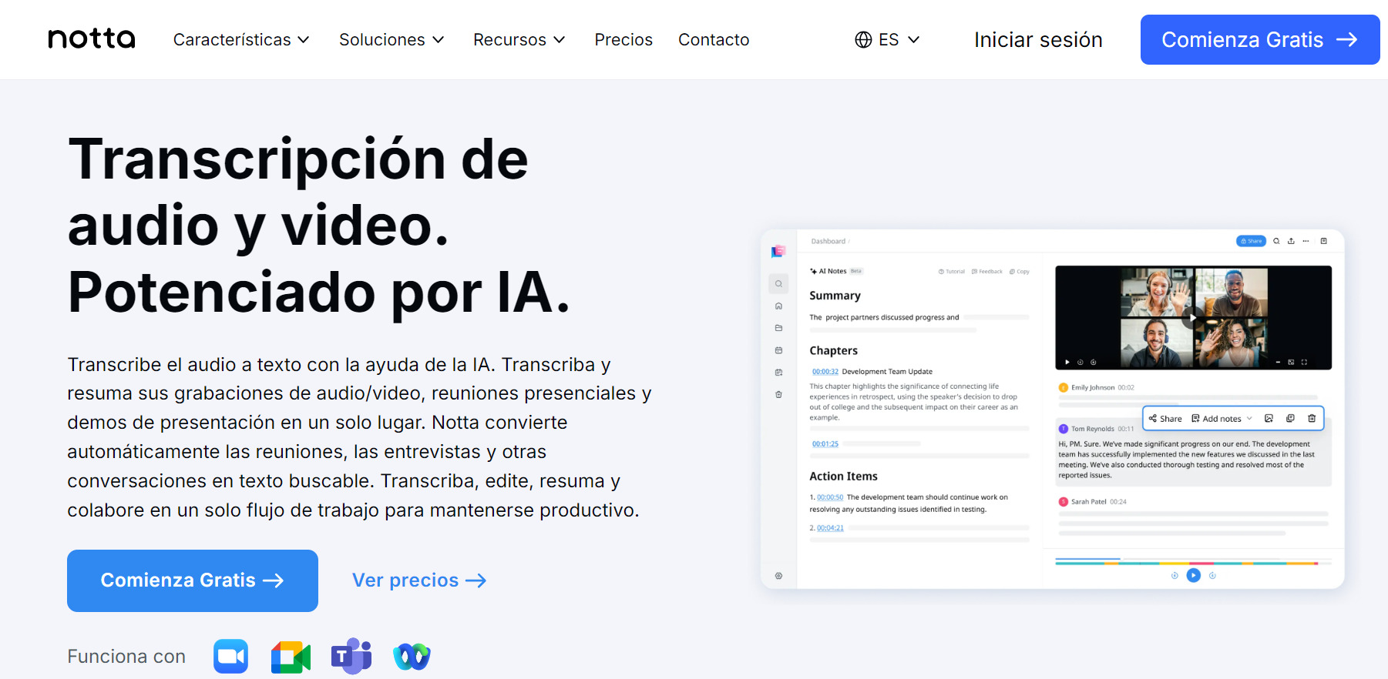This screenshot has width=1388, height=679.
Task: Expand the Recursos dropdown menu
Action: click(519, 40)
